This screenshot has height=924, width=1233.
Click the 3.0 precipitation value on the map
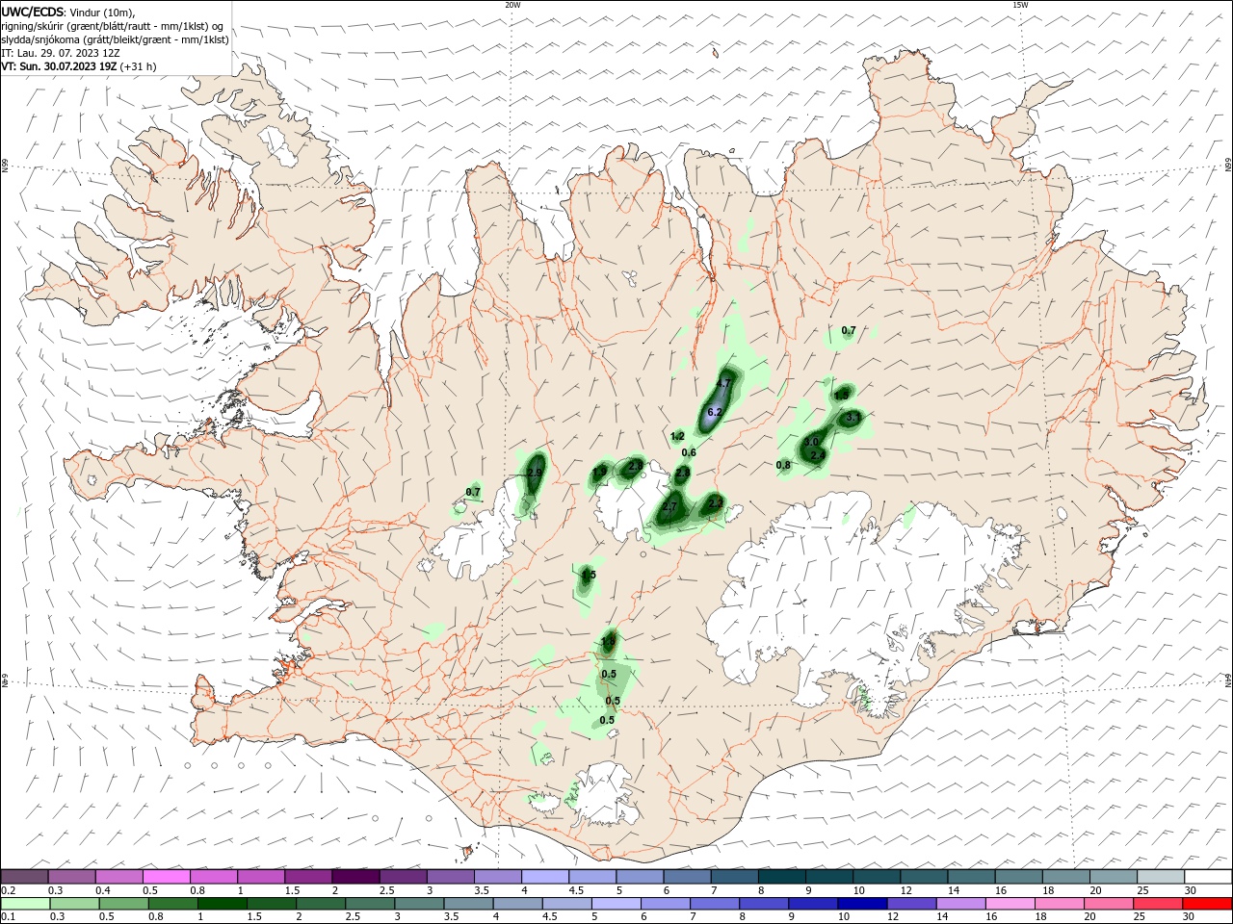811,442
